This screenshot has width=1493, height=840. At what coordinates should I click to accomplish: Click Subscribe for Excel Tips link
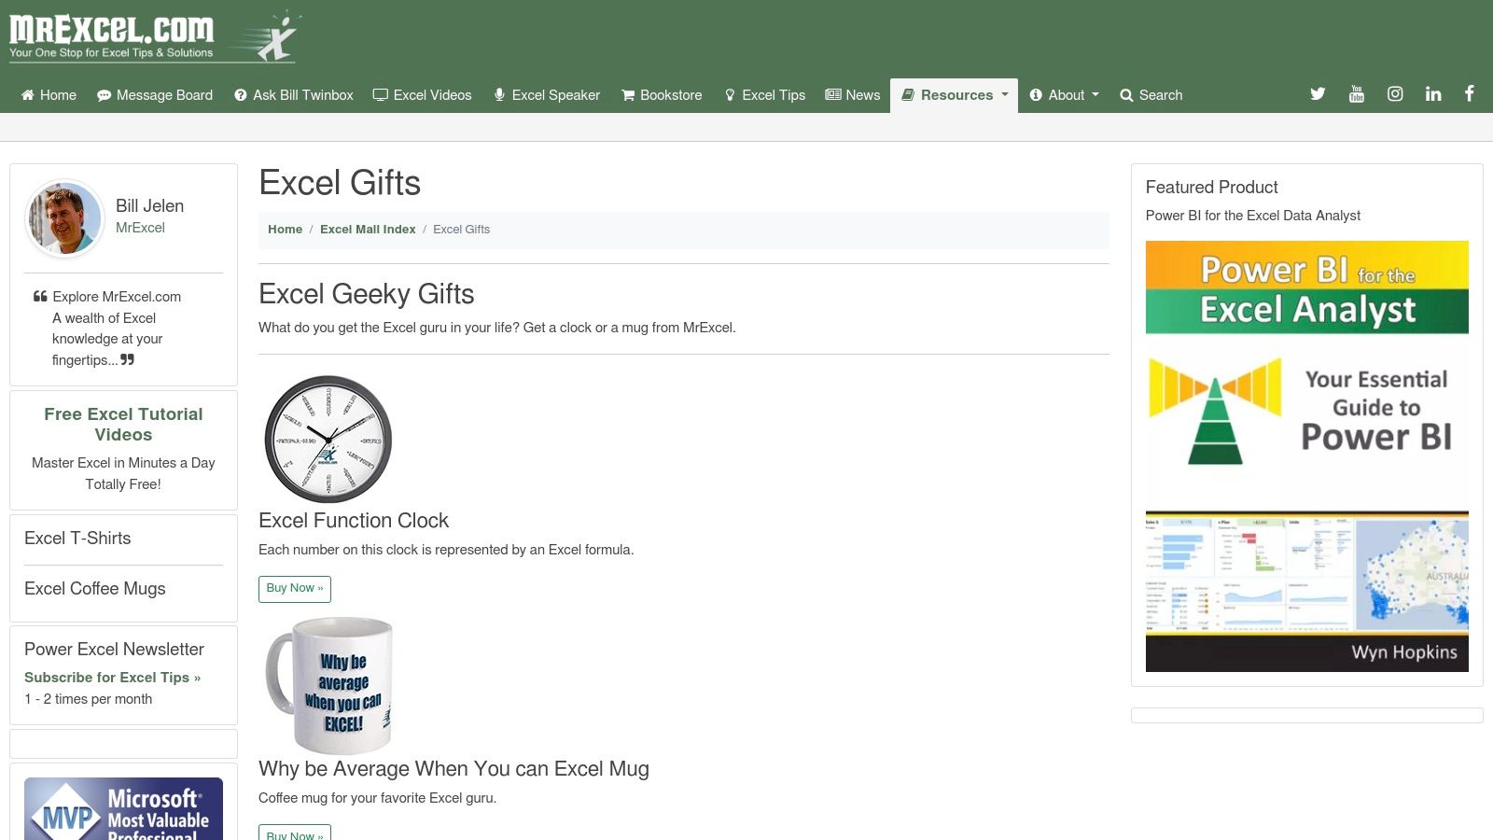112,678
